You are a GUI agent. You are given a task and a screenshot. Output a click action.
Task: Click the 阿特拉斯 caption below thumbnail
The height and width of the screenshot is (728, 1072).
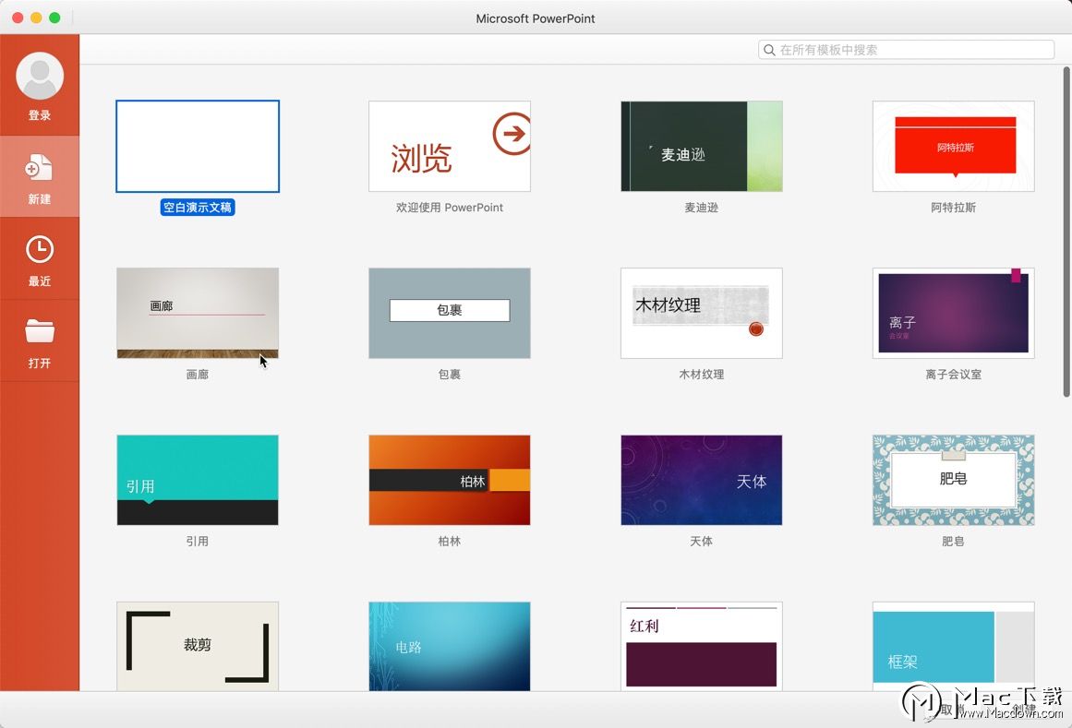(x=954, y=208)
